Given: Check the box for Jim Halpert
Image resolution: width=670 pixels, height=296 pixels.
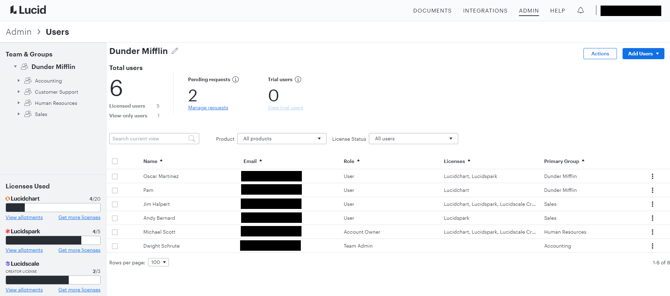Looking at the screenshot, I should coord(115,204).
